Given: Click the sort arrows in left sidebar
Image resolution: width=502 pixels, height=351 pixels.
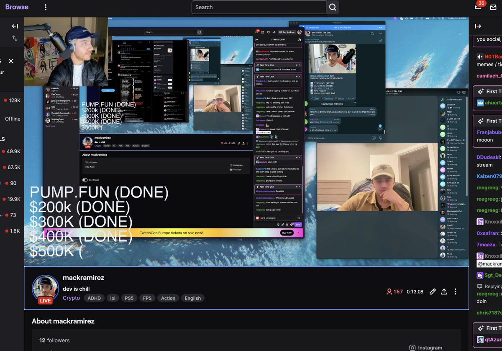Looking at the screenshot, I should pos(15,39).
